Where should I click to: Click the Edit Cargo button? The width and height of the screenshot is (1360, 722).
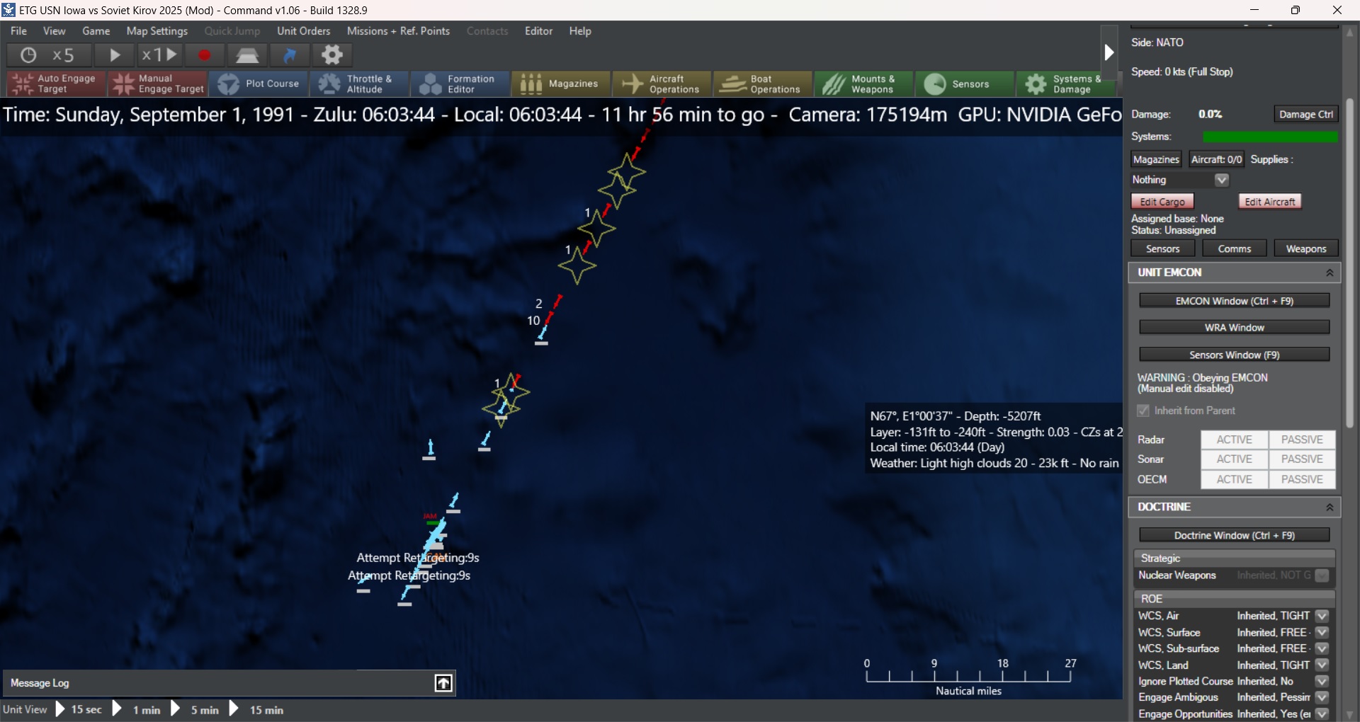1162,202
